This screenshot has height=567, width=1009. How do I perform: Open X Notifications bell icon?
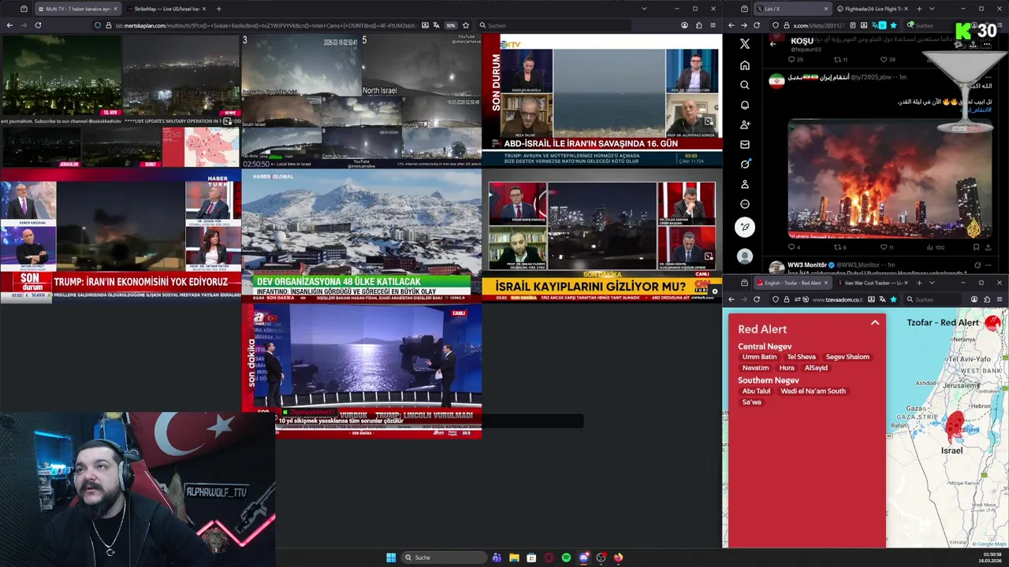point(744,105)
